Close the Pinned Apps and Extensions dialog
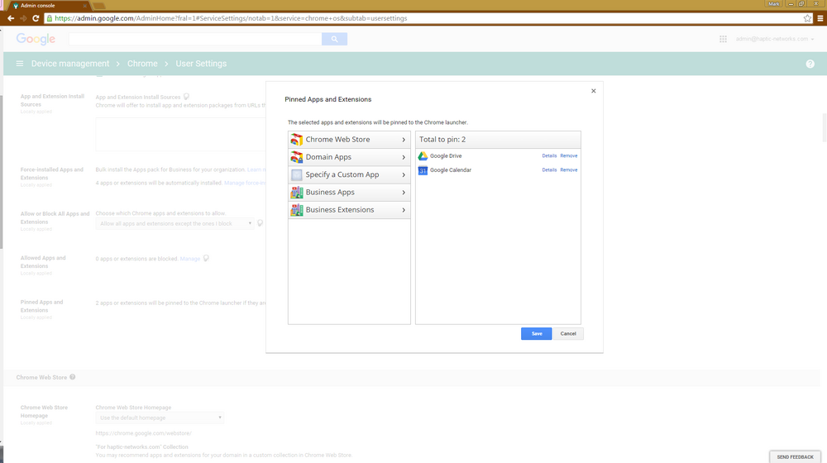 click(x=593, y=91)
